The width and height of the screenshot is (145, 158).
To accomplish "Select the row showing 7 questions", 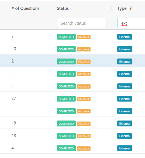I will tap(73, 36).
